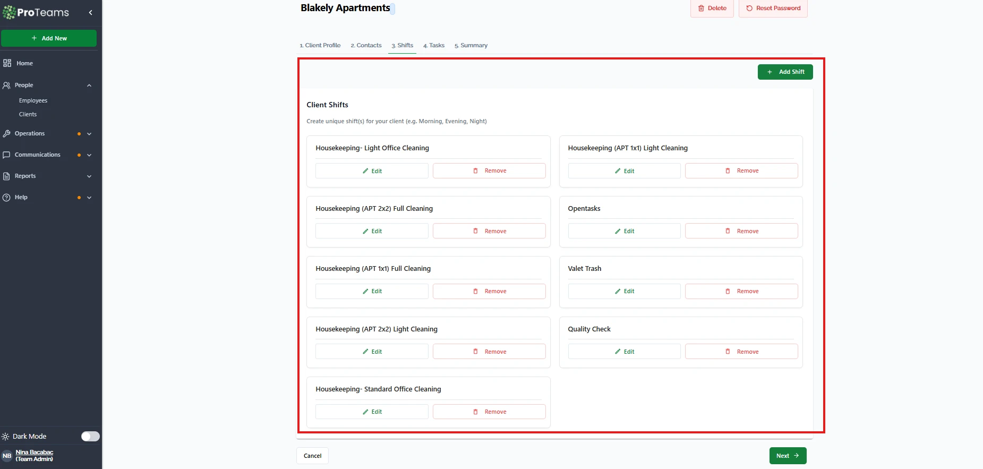Open the Nina Bacabac profile link
This screenshot has width=983, height=469.
coord(35,453)
